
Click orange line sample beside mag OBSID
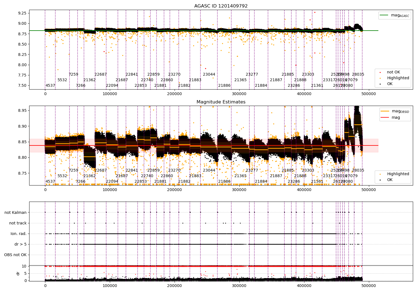pyautogui.click(x=385, y=111)
